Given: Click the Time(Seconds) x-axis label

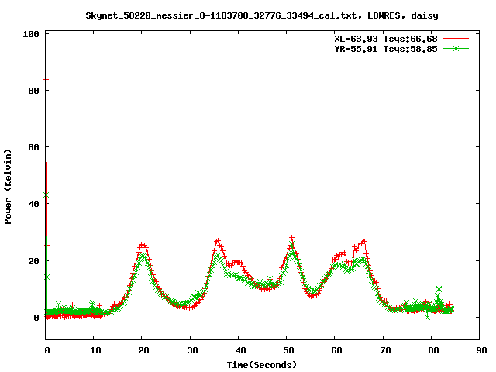Looking at the screenshot, I should pos(262,365).
